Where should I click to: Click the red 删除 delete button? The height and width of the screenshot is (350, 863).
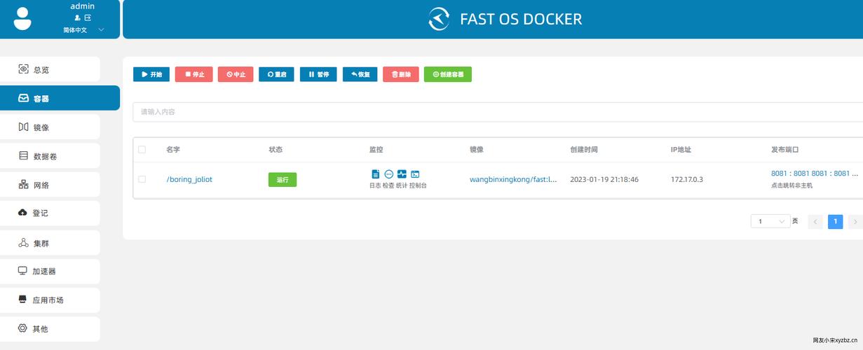401,74
